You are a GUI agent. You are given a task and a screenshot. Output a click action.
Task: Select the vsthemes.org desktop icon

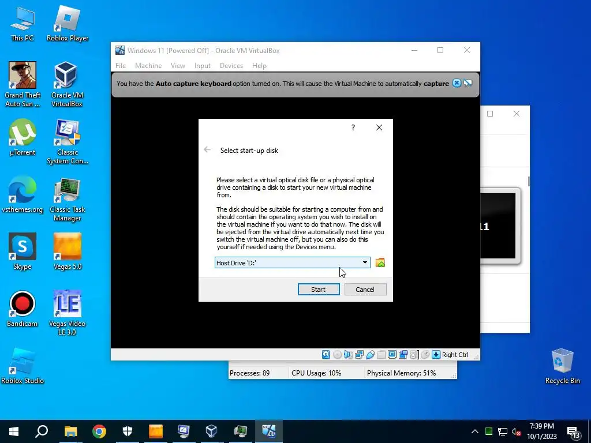pos(23,194)
